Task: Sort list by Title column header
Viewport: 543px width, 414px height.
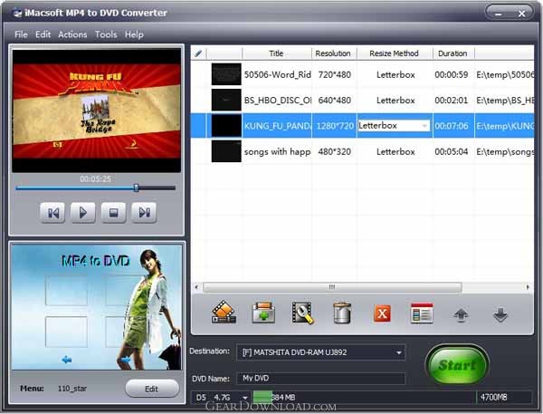Action: pos(276,53)
